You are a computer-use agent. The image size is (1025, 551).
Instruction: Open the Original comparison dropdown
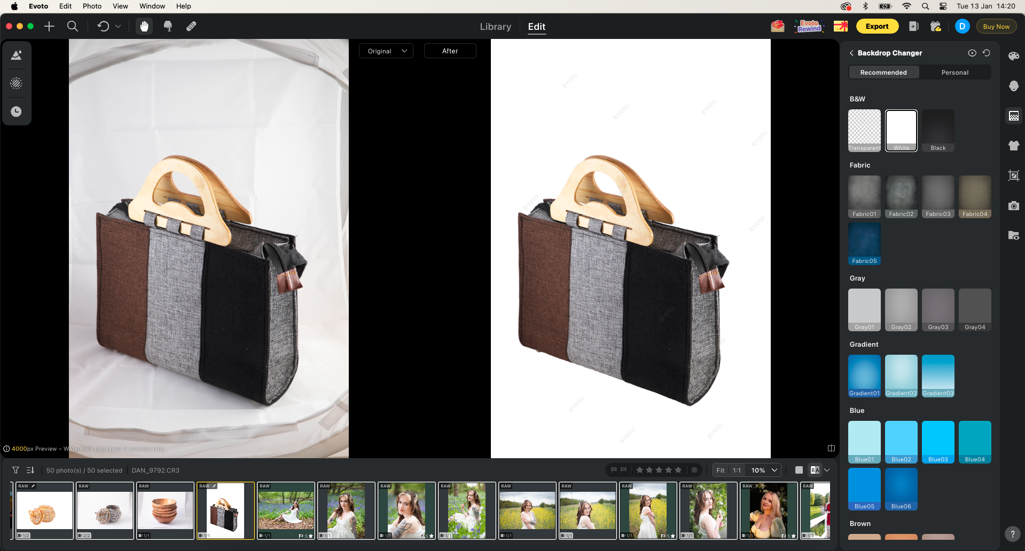[x=386, y=51]
